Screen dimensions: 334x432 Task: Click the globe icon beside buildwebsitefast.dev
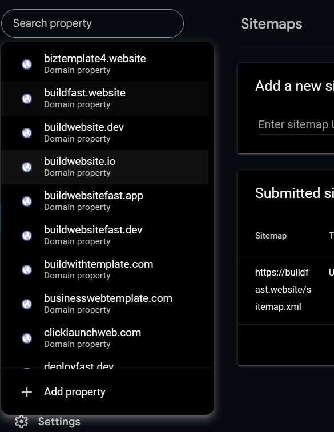coord(27,236)
